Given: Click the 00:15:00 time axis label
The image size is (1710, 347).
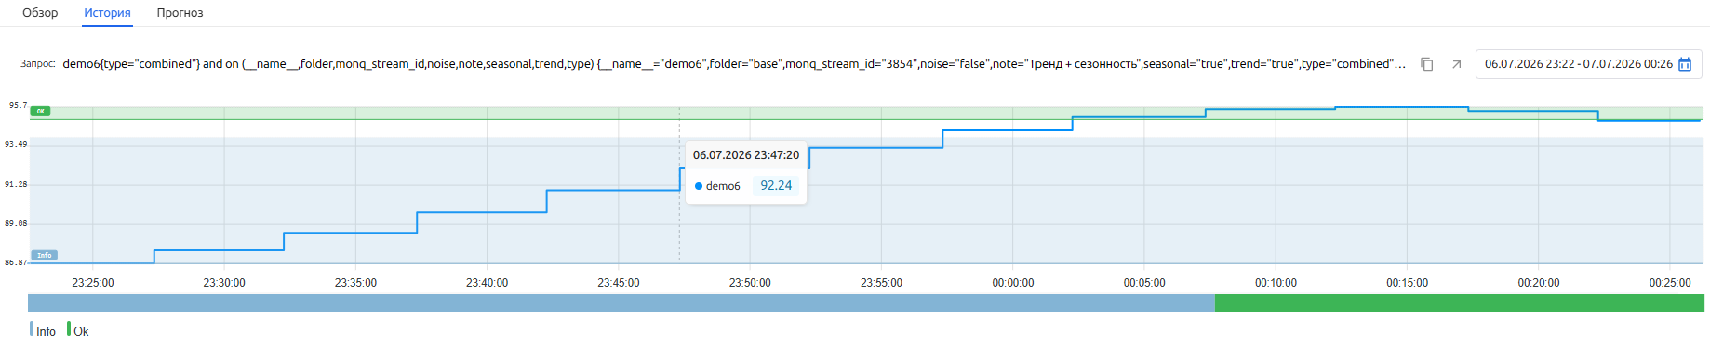Looking at the screenshot, I should [1407, 283].
